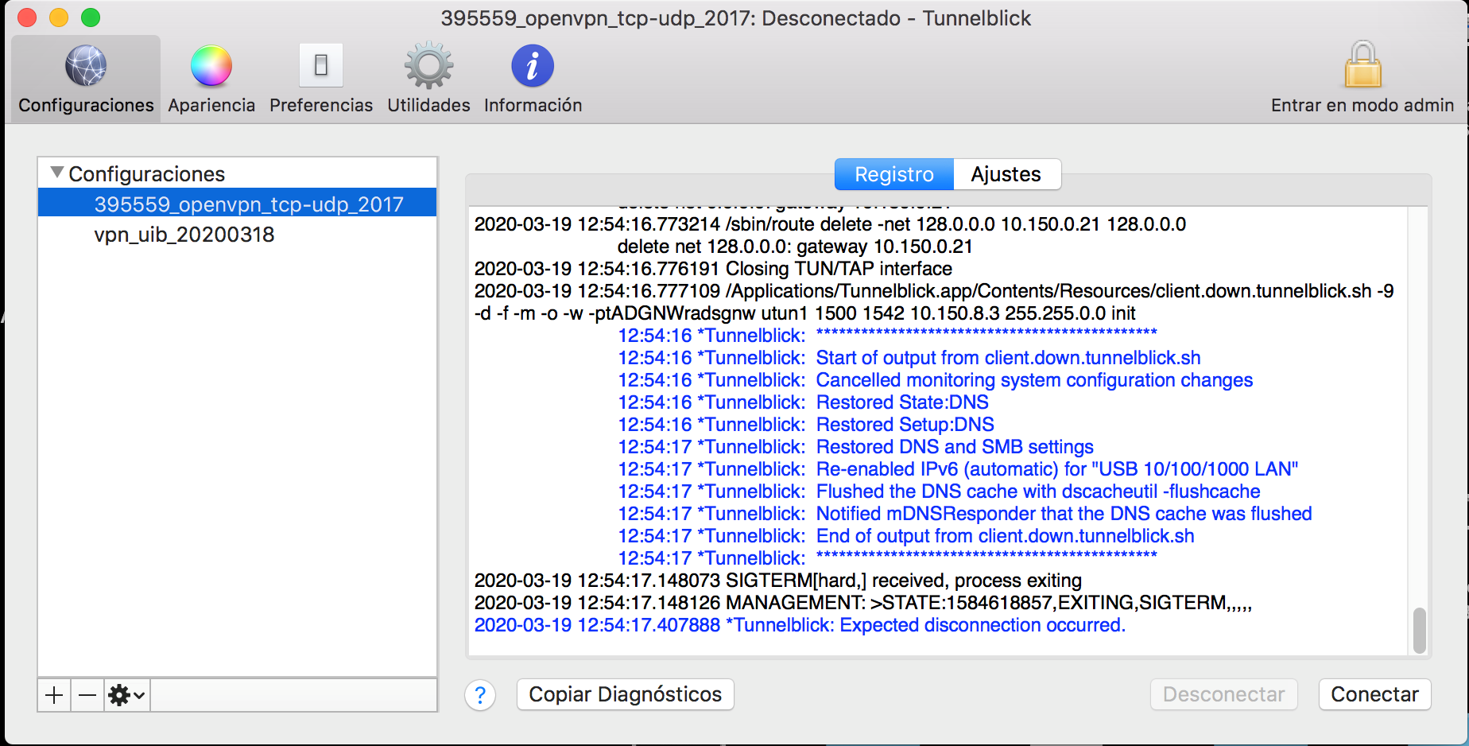Click 'Restored State:DNS' log line
The image size is (1469, 746).
[804, 402]
